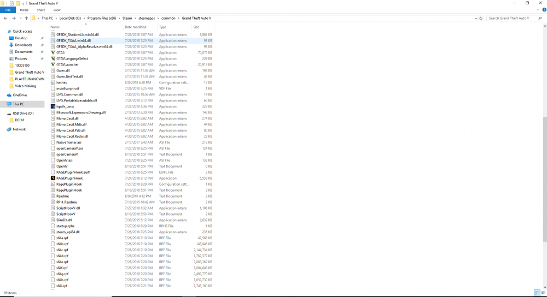Viewport: 547px width, 297px height.
Task: Switch to large icons view layout
Action: pyautogui.click(x=543, y=293)
